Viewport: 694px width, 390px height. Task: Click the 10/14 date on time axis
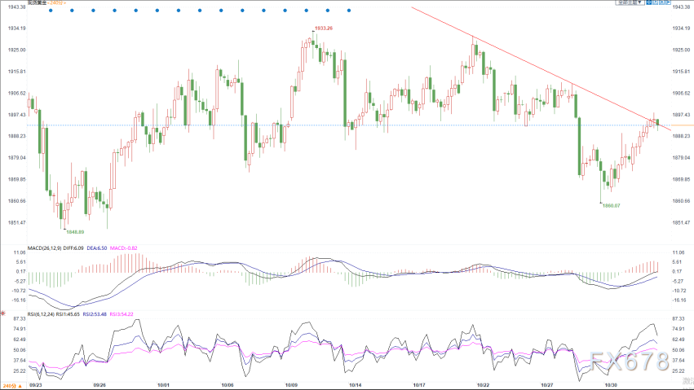coord(356,385)
